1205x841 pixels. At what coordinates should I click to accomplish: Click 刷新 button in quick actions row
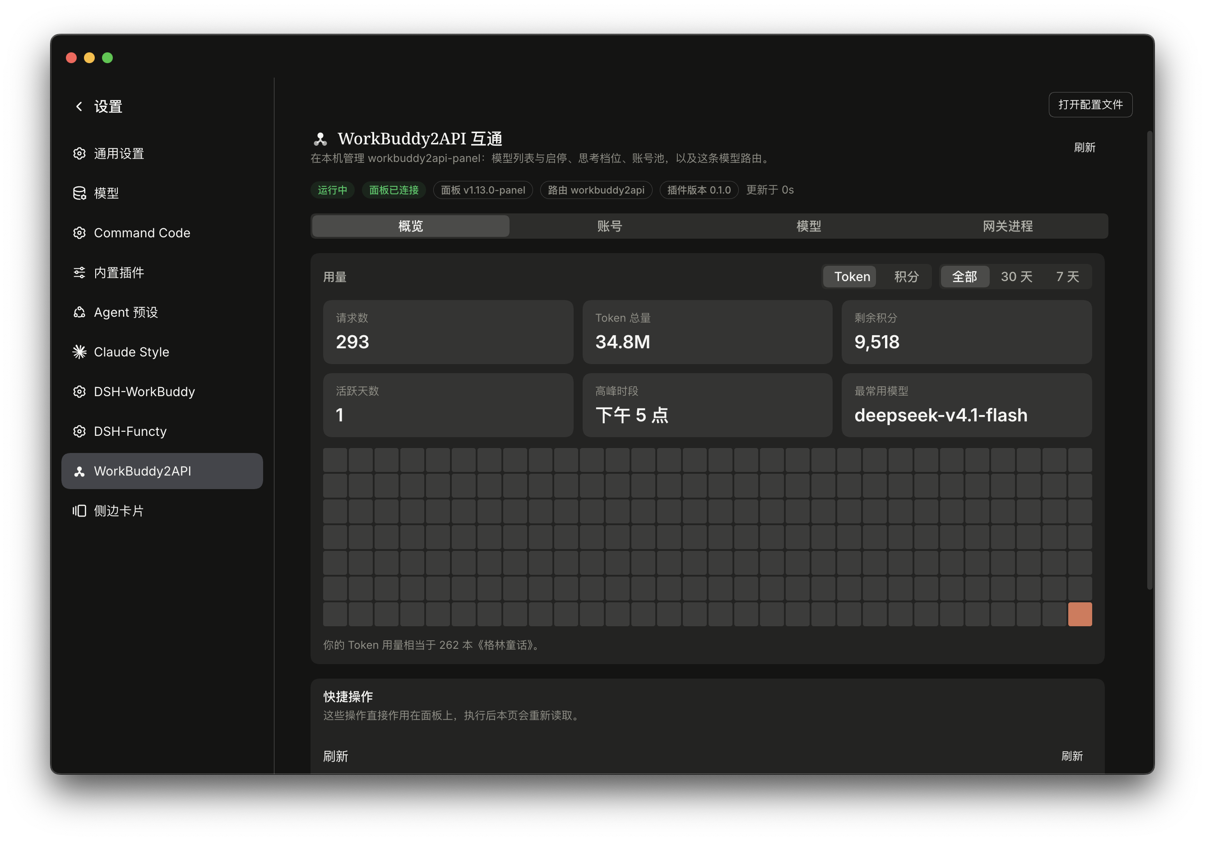tap(1072, 755)
